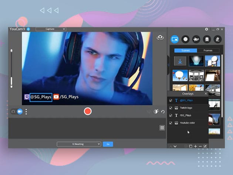Open the emoji effects panel
The image size is (233, 175).
(186, 39)
